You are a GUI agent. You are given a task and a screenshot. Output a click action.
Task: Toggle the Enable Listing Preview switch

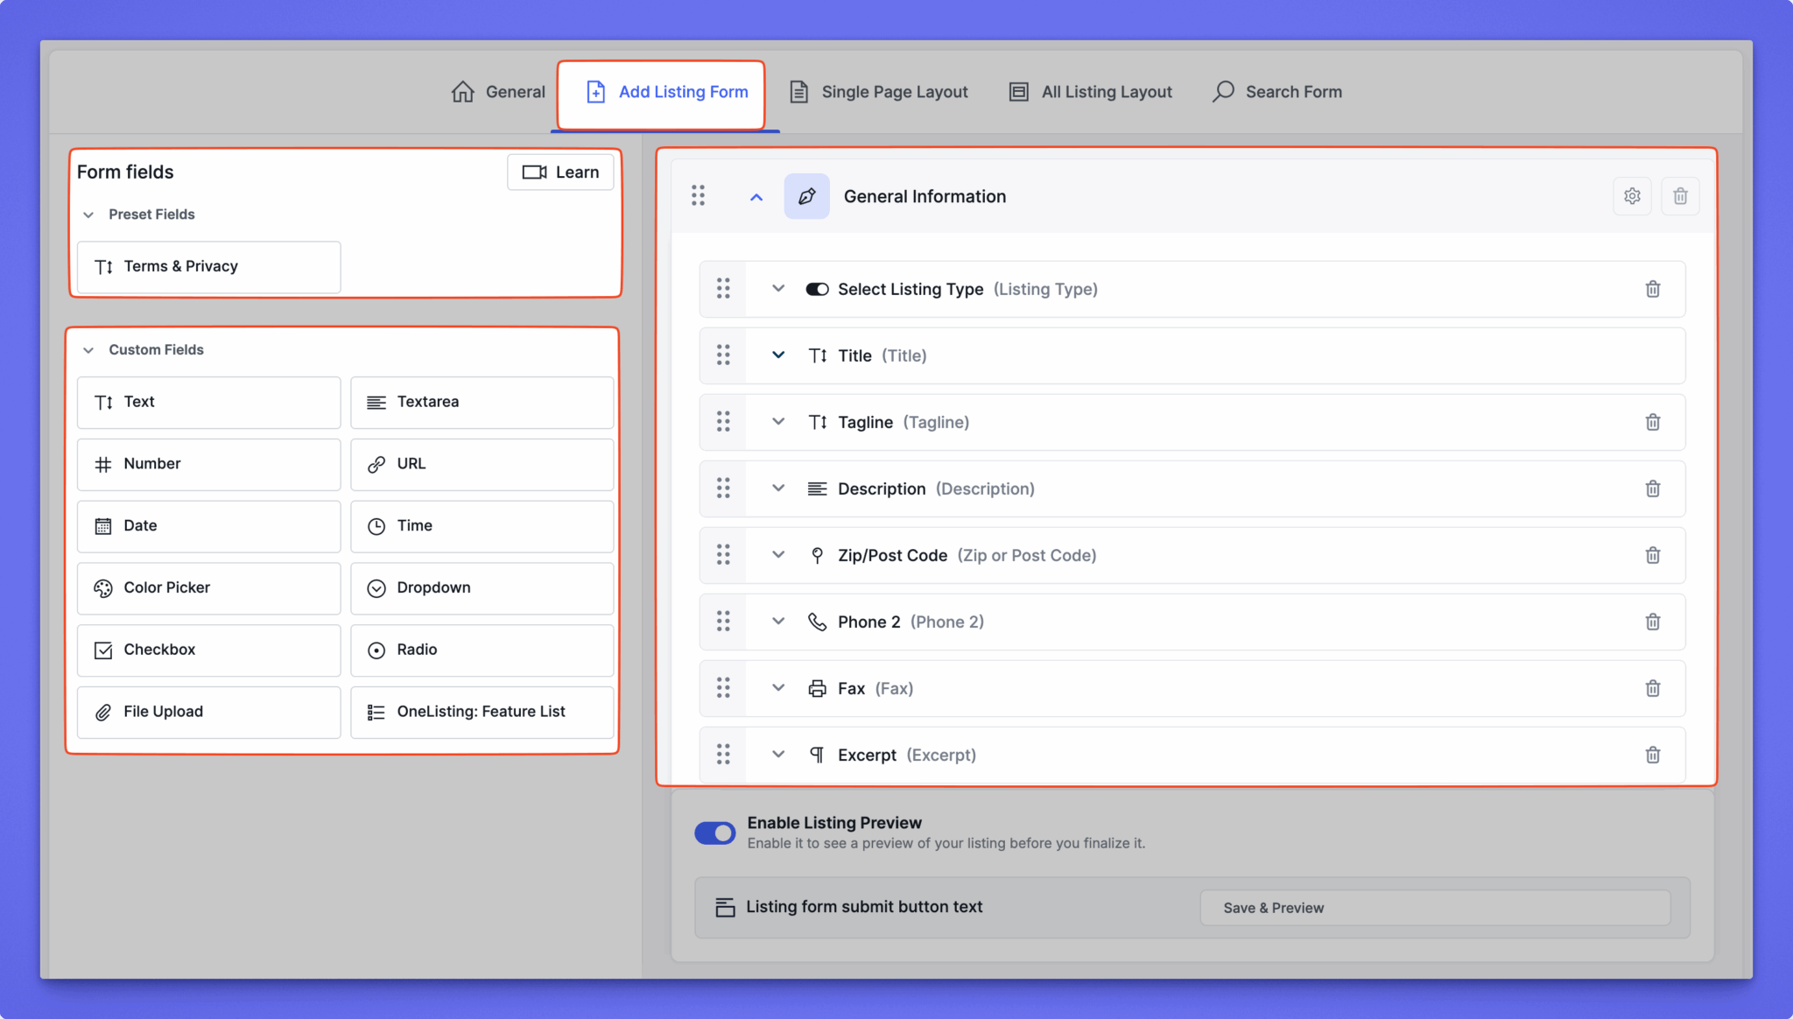715,833
